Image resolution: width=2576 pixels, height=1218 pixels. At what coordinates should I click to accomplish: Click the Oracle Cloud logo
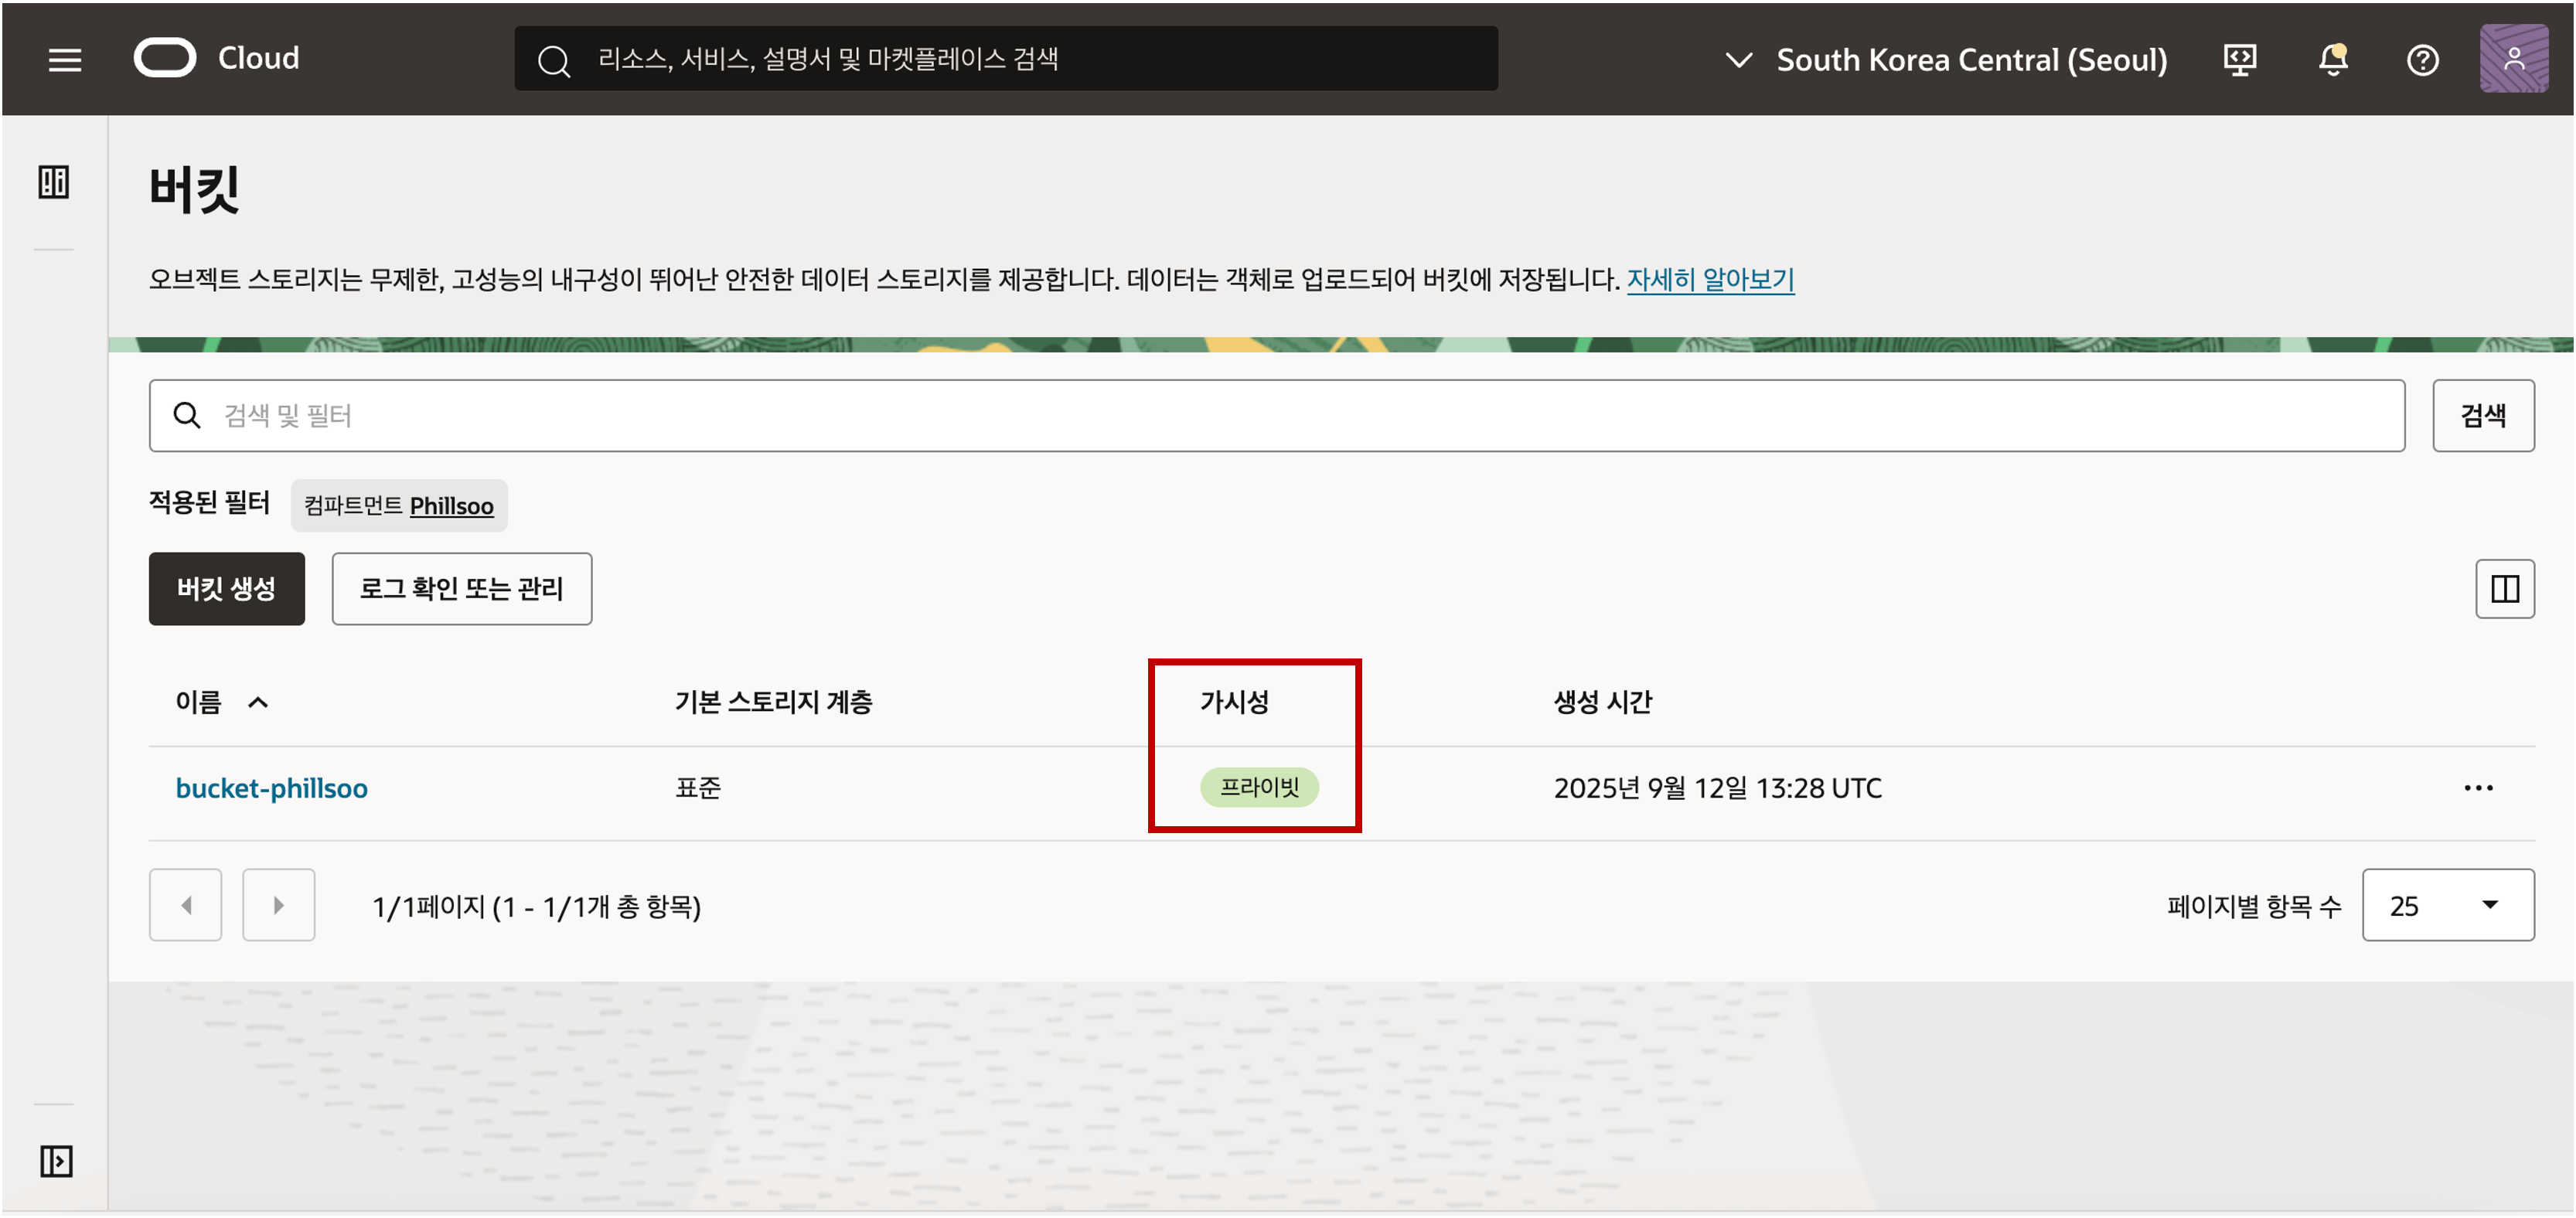point(166,58)
